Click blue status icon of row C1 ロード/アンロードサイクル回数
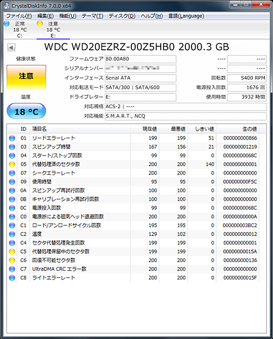Image resolution: width=273 pixels, height=339 pixels. pos(12,225)
